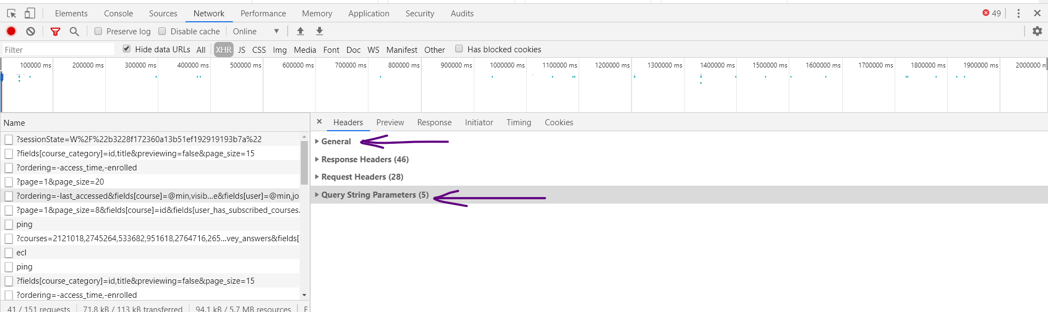Click the inspect element picker icon
Image resolution: width=1048 pixels, height=312 pixels.
point(11,14)
